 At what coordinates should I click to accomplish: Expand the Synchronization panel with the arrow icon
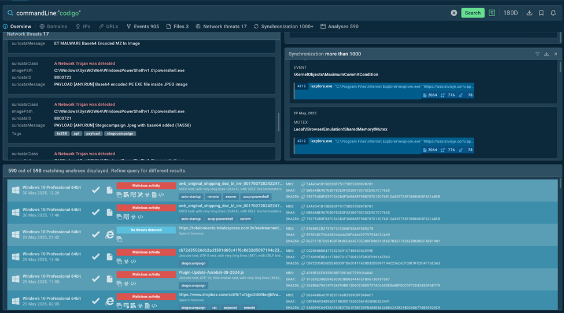pos(555,54)
